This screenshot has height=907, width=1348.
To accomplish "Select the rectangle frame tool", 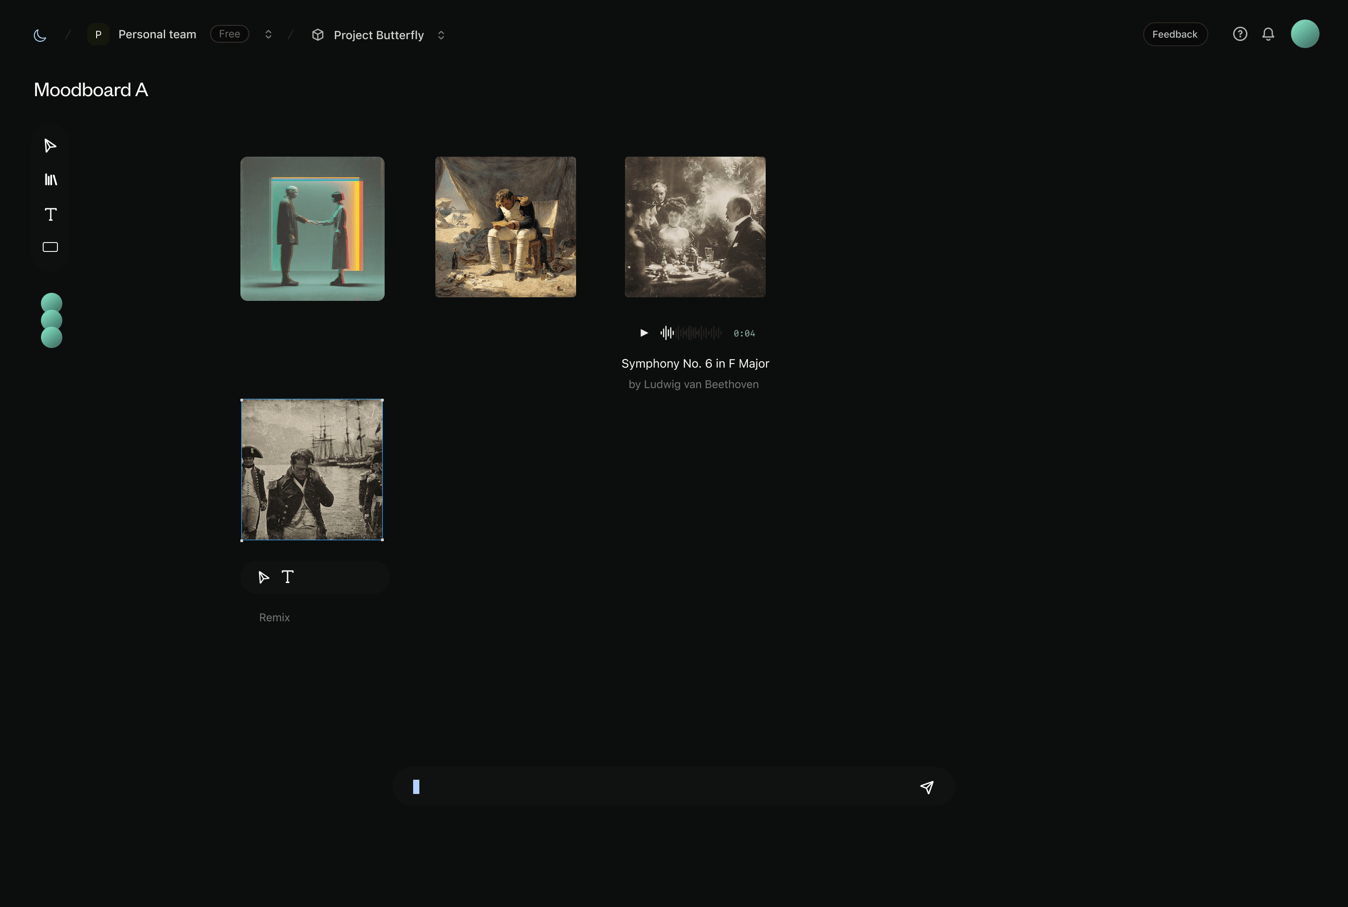I will 50,247.
